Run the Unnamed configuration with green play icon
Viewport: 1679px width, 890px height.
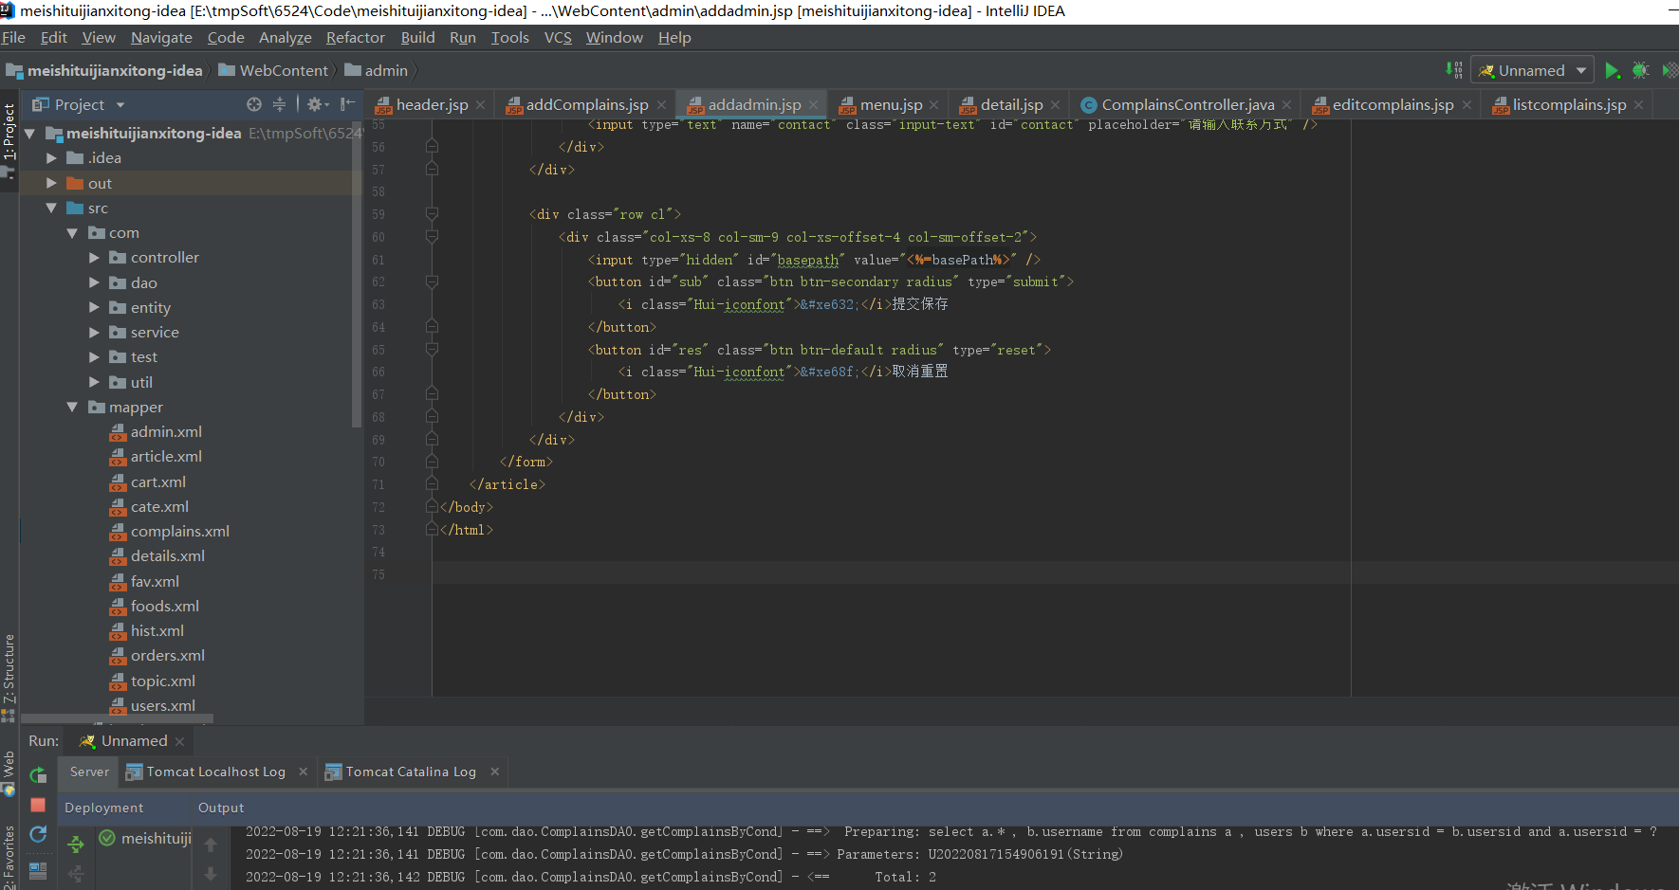tap(1612, 70)
